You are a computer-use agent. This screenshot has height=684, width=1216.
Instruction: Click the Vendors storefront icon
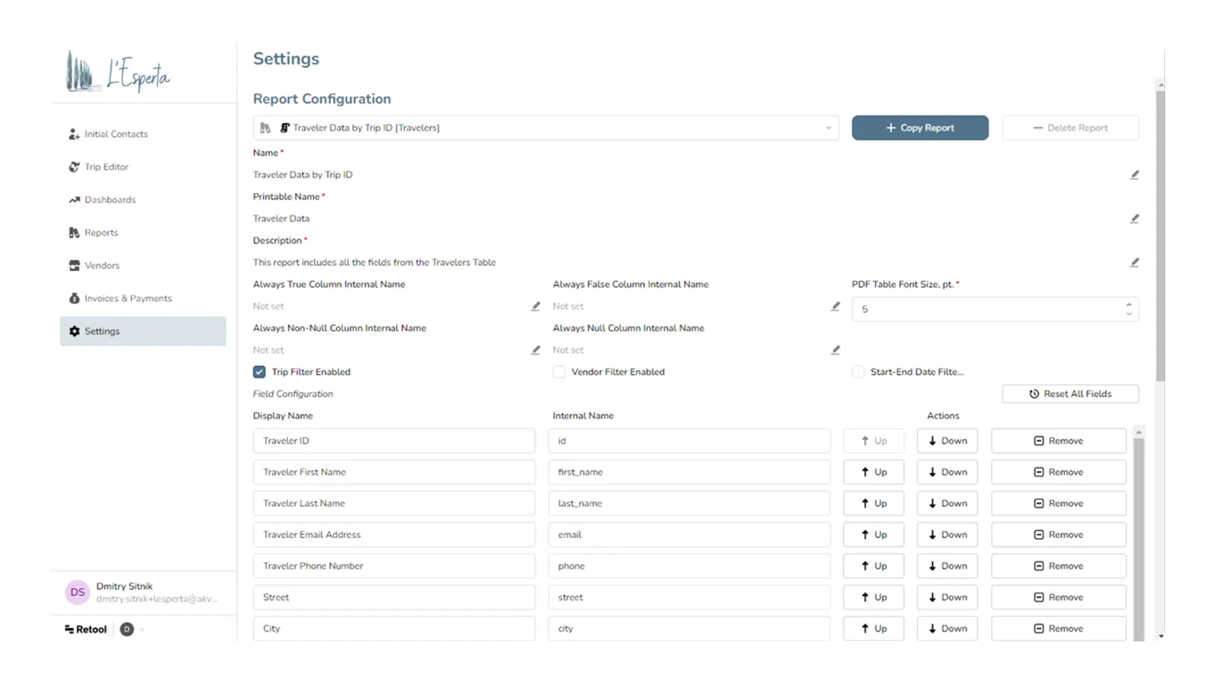coord(74,266)
